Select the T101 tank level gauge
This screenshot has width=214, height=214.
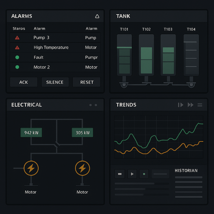124,55
